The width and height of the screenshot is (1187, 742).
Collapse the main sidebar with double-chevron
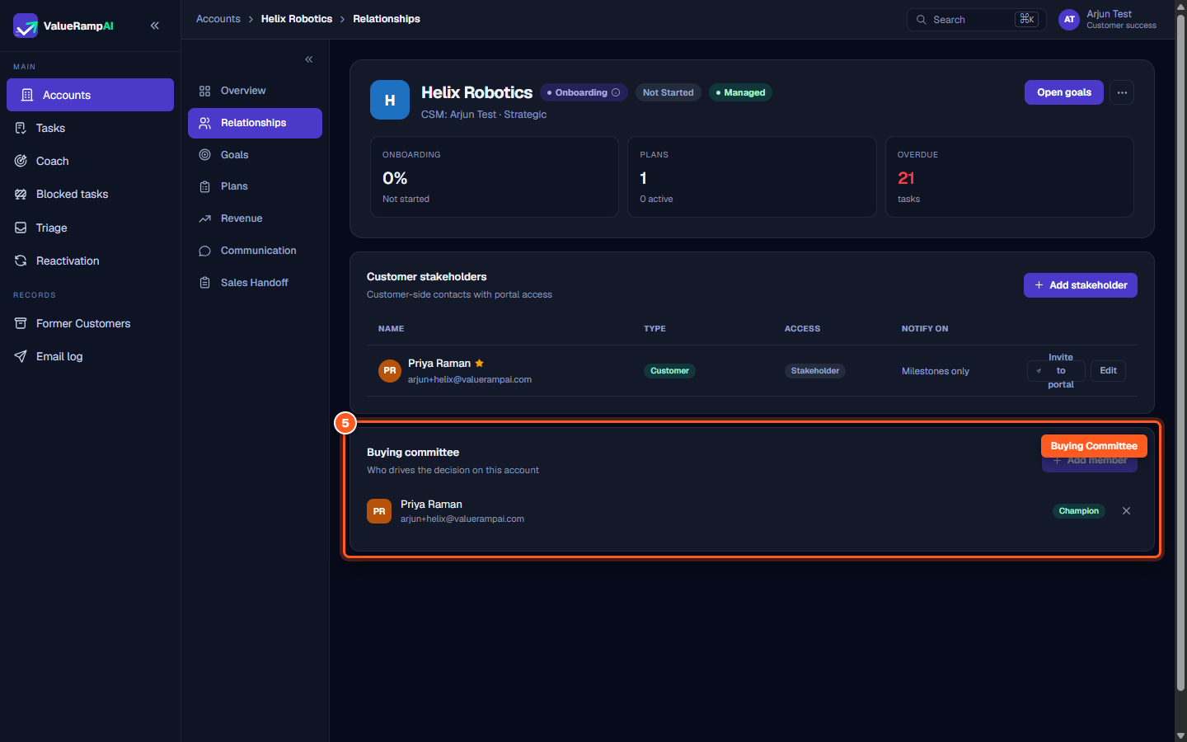point(155,26)
